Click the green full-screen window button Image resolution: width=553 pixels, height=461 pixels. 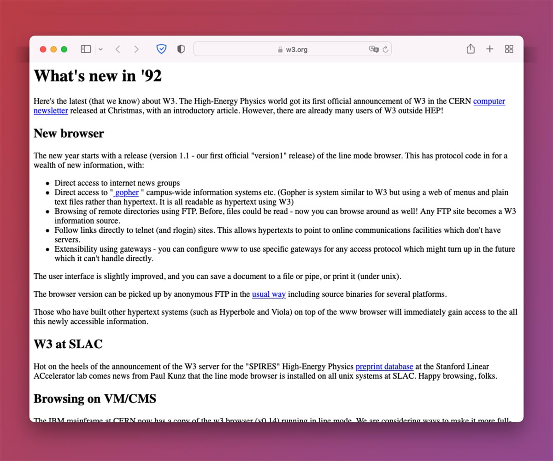point(64,49)
